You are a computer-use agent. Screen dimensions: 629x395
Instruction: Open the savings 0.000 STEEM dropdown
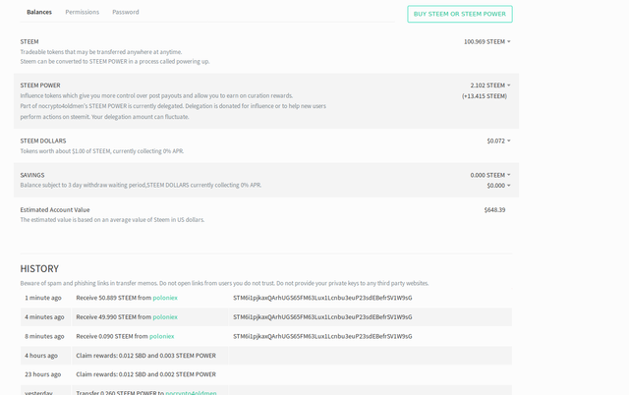pos(490,175)
